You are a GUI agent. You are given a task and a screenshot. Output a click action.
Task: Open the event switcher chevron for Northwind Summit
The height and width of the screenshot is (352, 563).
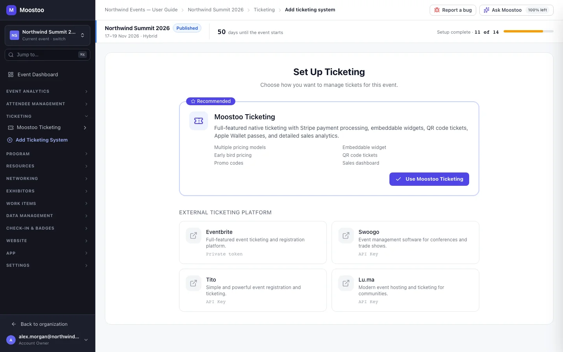pyautogui.click(x=82, y=35)
